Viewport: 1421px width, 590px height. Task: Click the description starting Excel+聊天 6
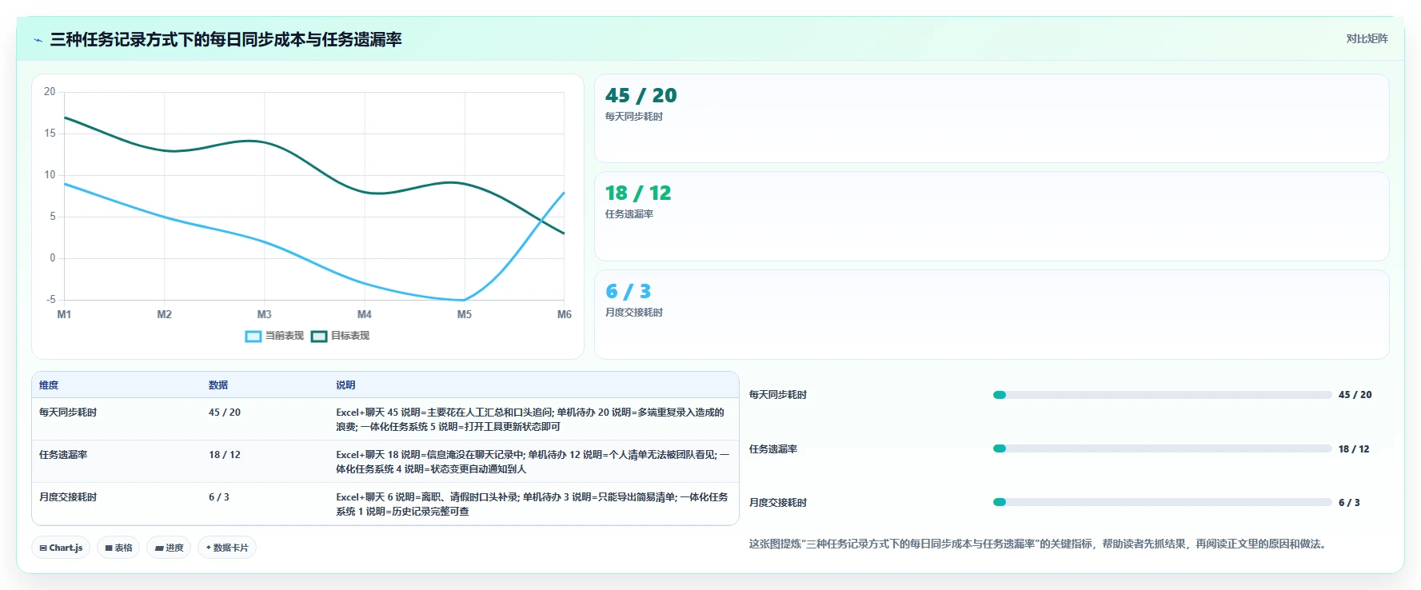[532, 504]
